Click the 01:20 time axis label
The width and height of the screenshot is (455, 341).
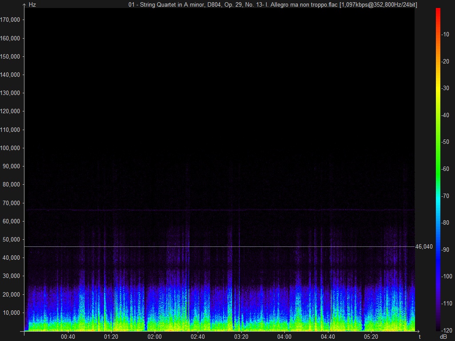[x=111, y=337]
